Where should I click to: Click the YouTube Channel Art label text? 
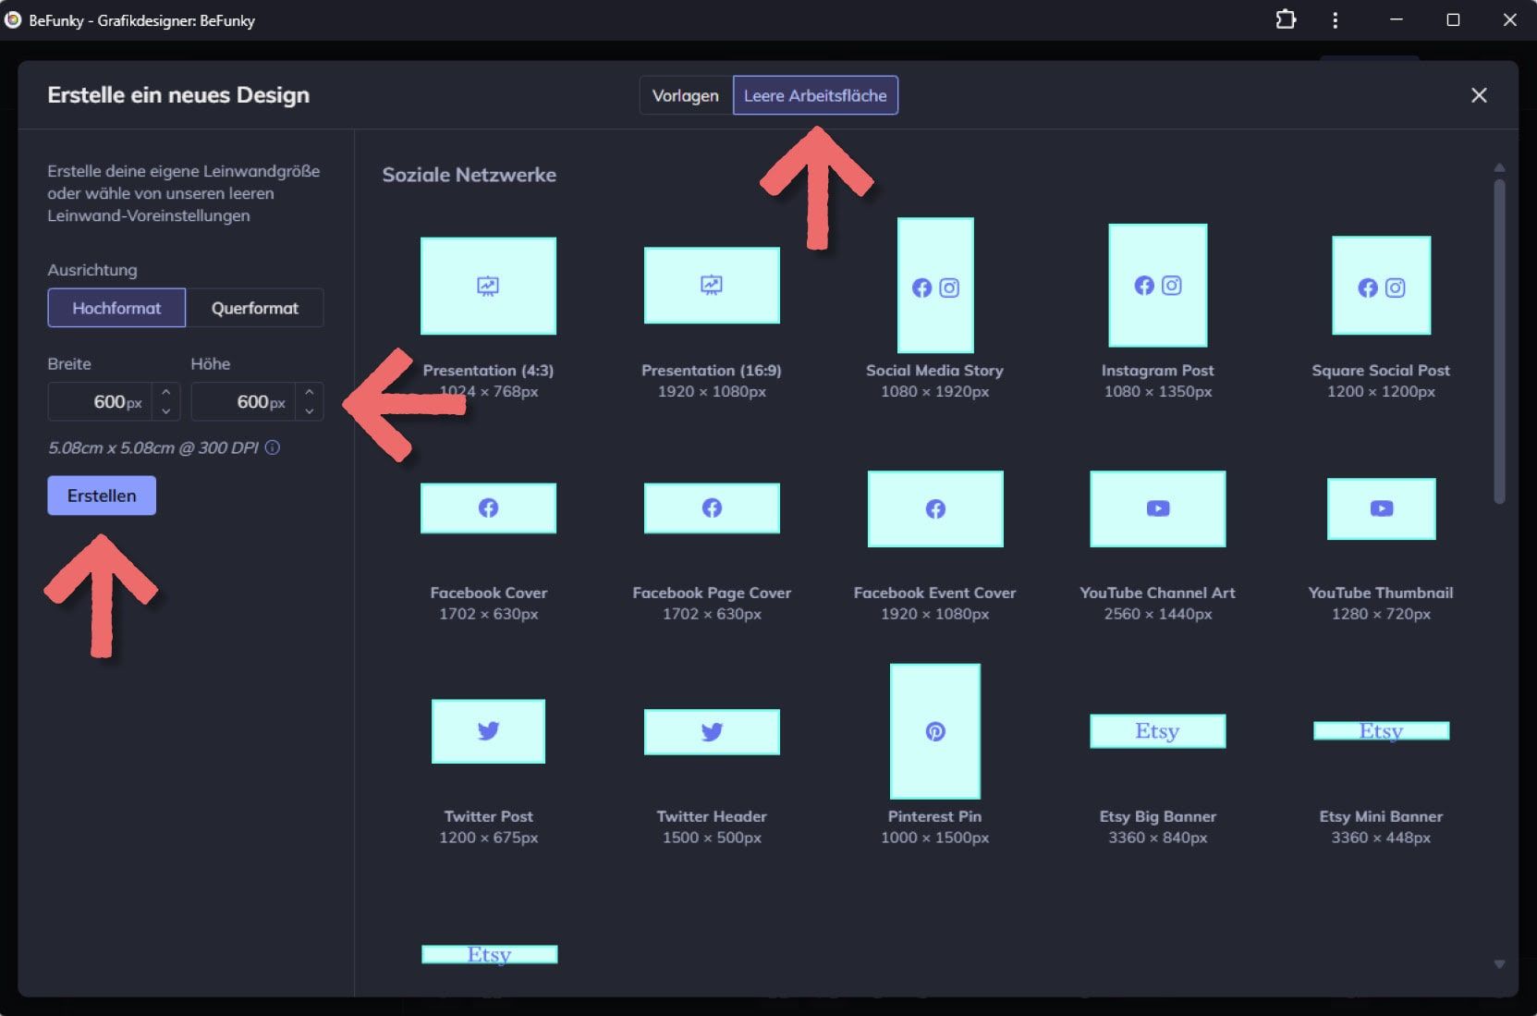click(1157, 593)
